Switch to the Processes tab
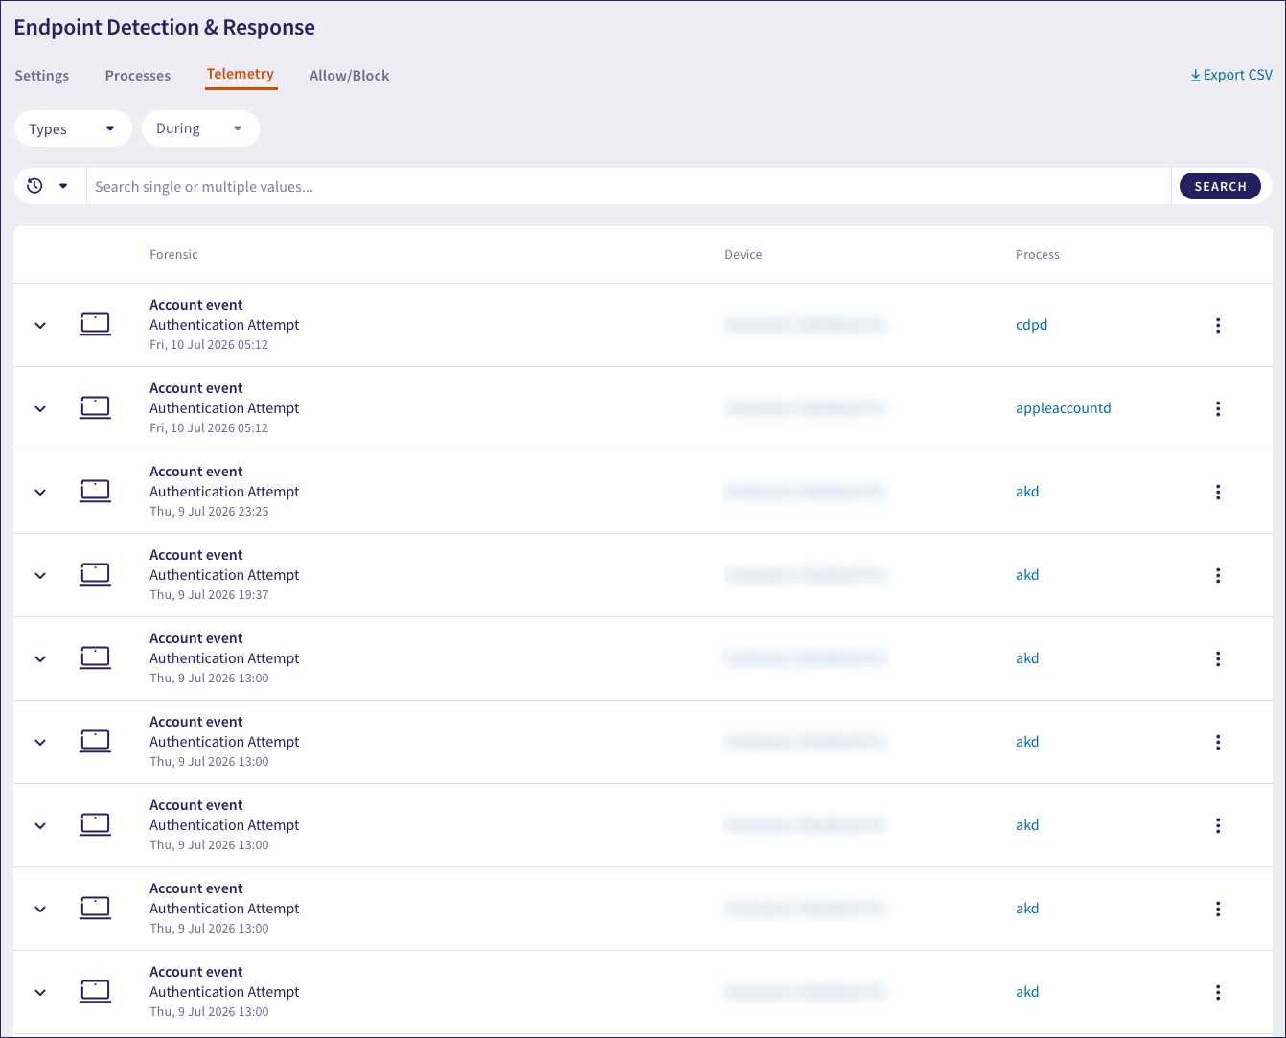This screenshot has width=1286, height=1038. [138, 76]
